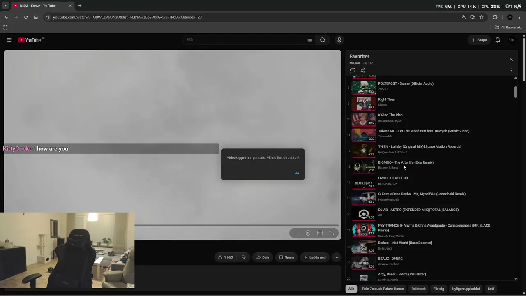
Task: Open Favoriter playlist options menu
Action: coord(511,71)
